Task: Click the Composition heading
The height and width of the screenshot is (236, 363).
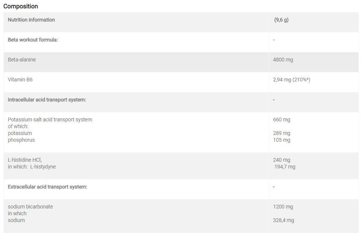Action: coord(21,6)
